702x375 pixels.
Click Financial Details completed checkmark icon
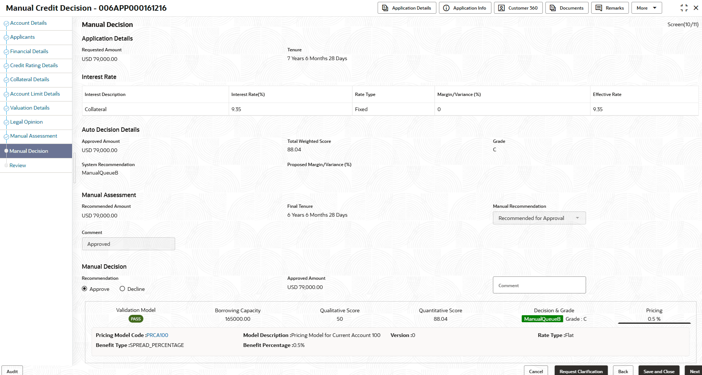tap(6, 52)
